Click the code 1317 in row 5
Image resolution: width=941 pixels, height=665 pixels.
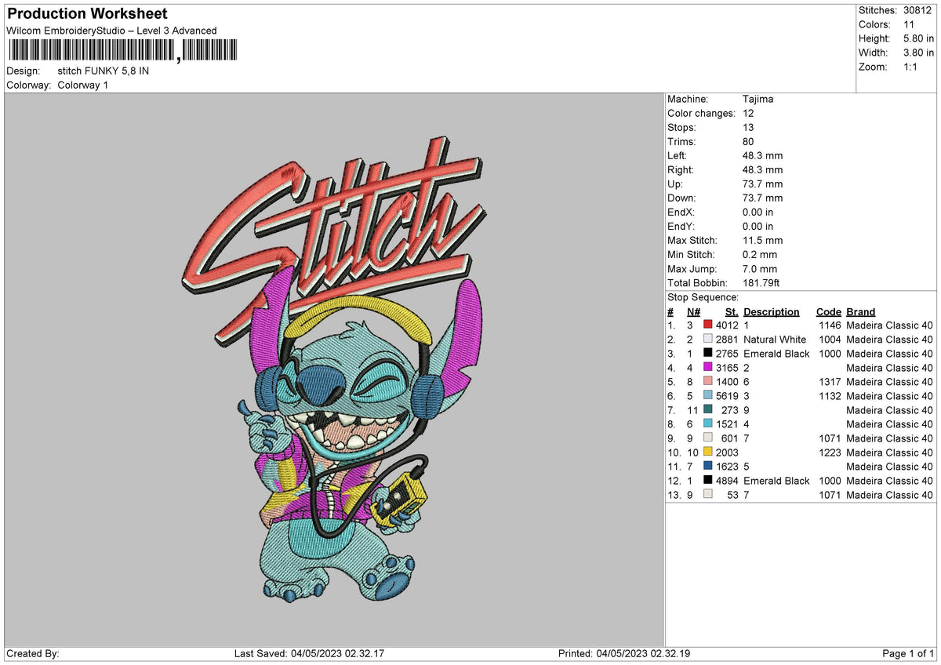click(x=830, y=382)
